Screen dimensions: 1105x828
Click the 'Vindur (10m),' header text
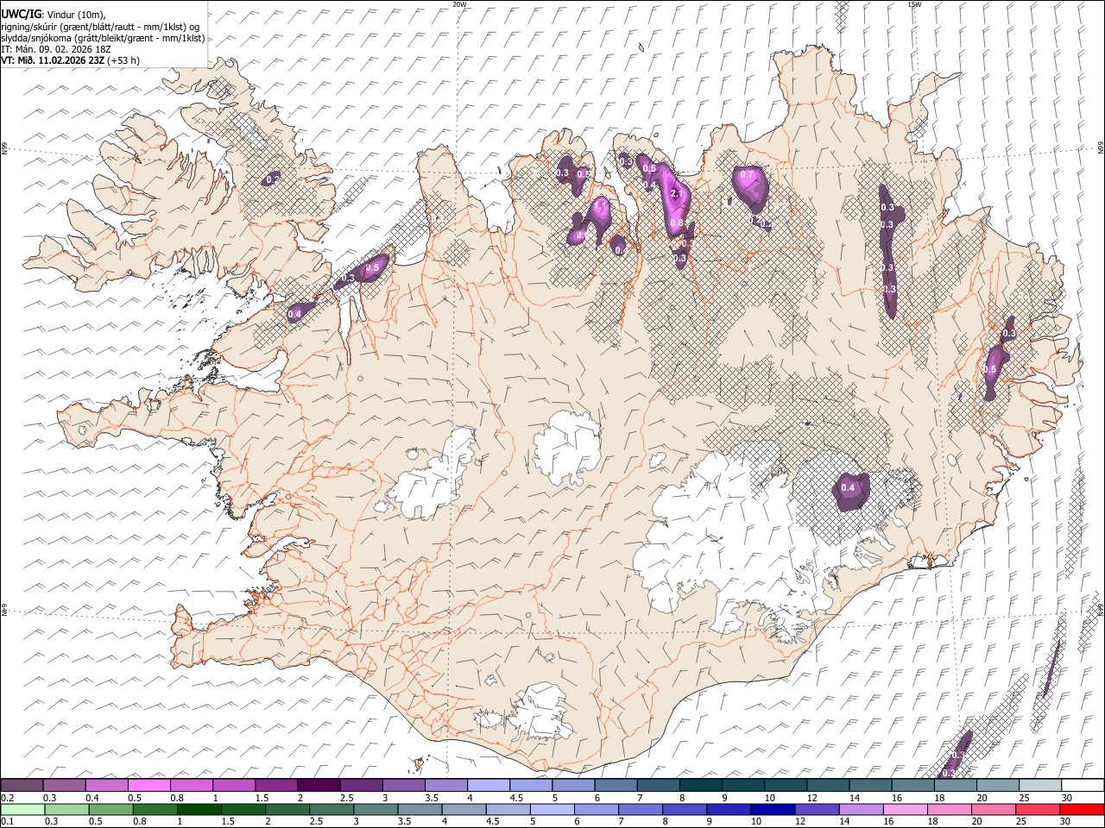click(75, 14)
